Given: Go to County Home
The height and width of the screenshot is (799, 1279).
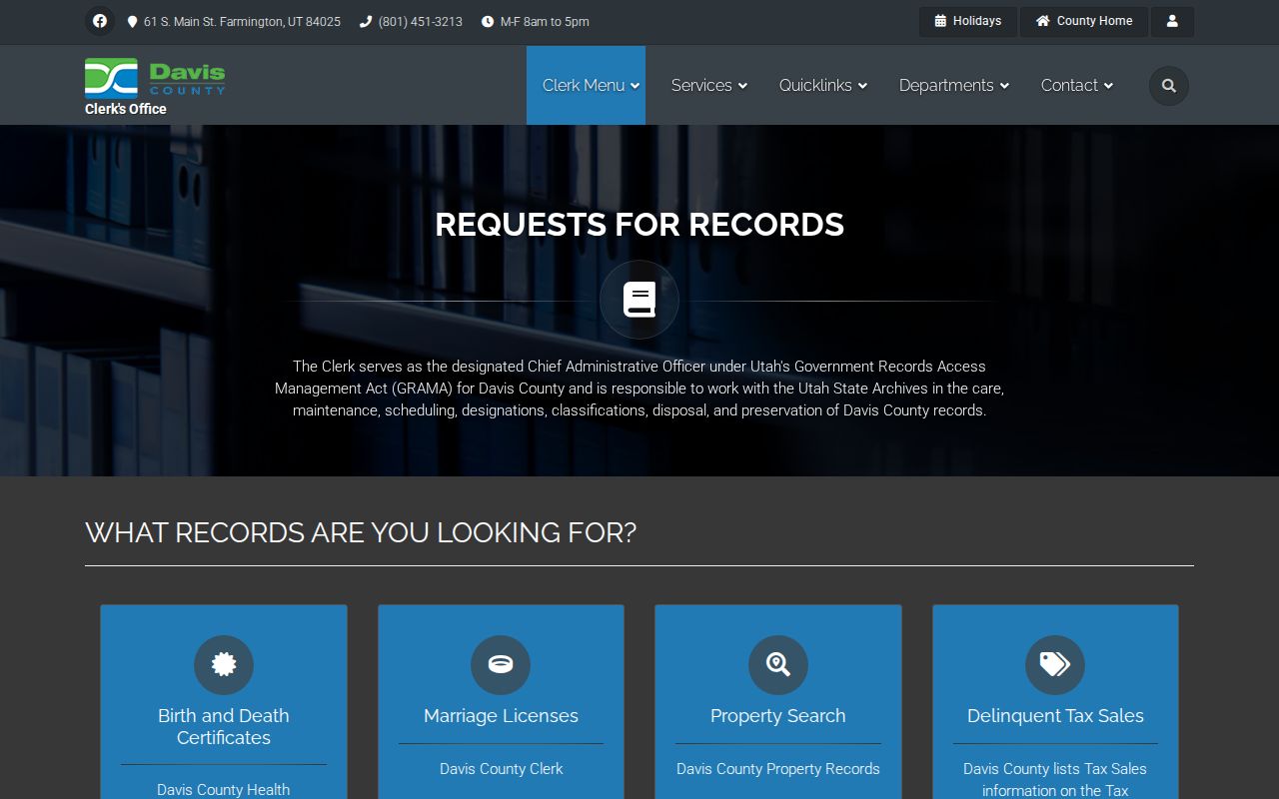Looking at the screenshot, I should (1084, 21).
